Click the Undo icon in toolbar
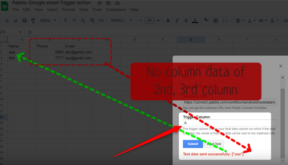Image resolution: width=288 pixels, height=165 pixels. click(x=7, y=20)
